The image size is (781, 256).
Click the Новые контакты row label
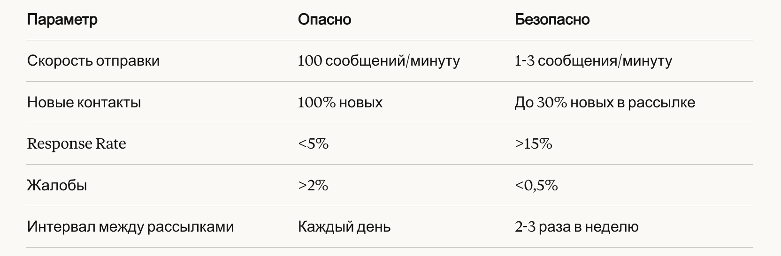click(84, 102)
